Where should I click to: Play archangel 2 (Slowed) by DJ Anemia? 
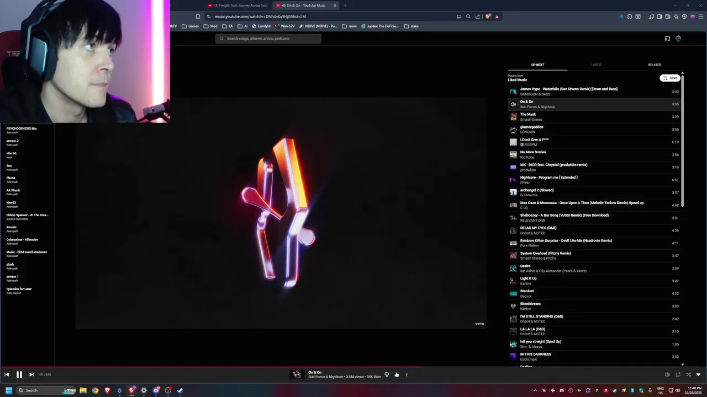coord(594,192)
